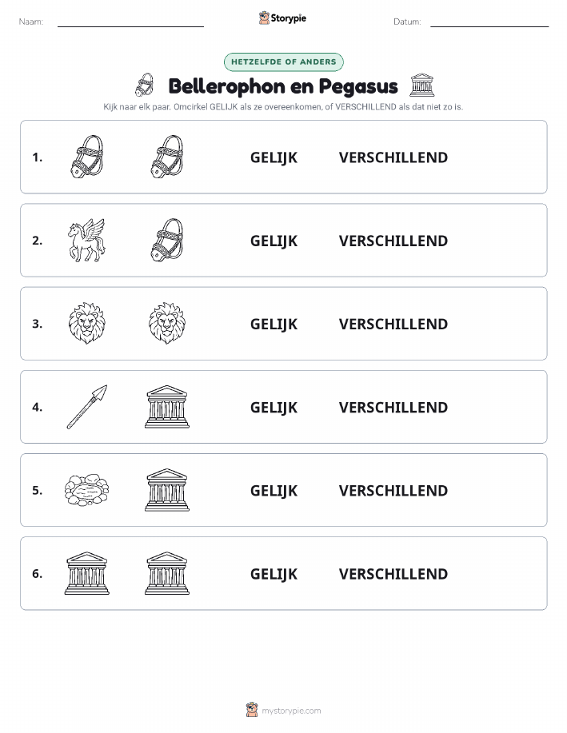Click the bridle icon beside Pegasus in row 2
Screen dimensions: 567x733
[167, 241]
